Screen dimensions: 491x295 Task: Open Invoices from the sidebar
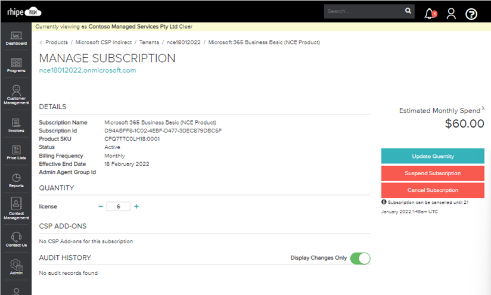click(16, 125)
